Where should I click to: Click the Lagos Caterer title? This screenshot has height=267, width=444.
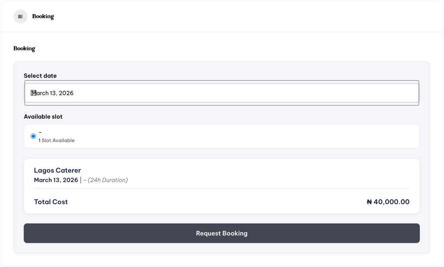coord(57,170)
